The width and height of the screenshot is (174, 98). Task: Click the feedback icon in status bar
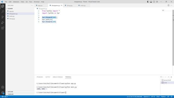point(168,97)
